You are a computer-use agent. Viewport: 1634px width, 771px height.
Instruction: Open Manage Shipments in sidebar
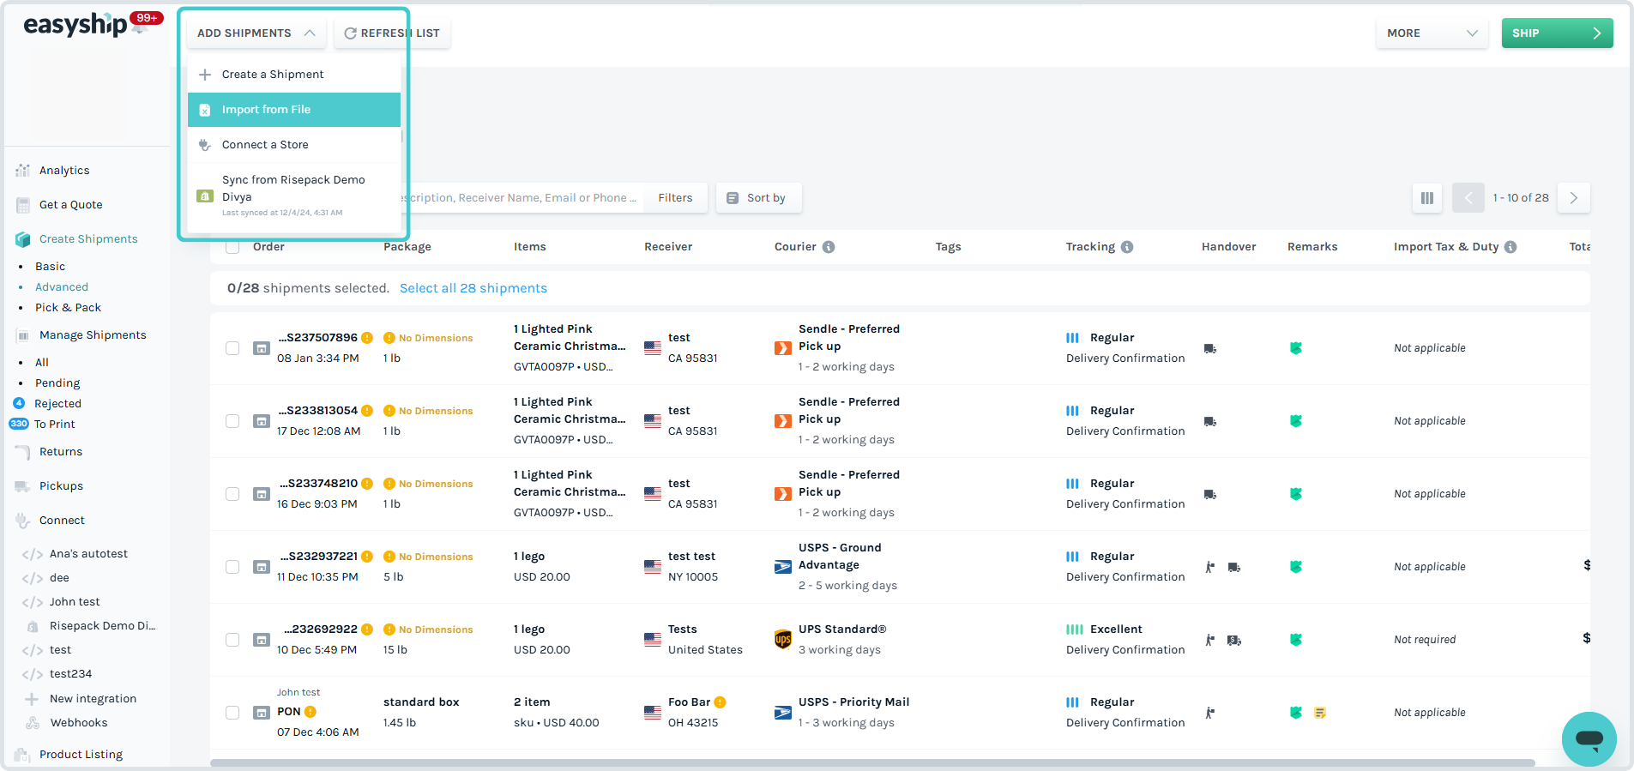click(x=93, y=335)
